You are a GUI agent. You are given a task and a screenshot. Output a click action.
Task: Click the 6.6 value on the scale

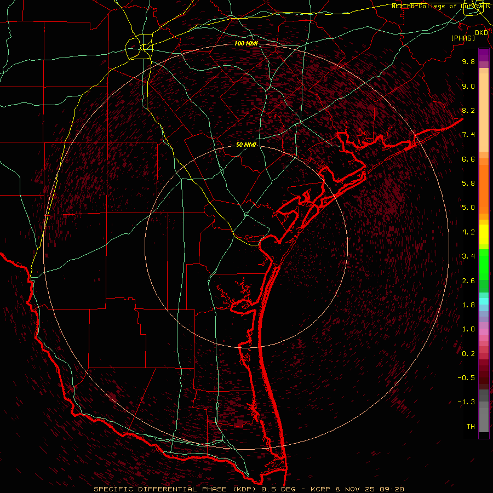click(x=468, y=159)
